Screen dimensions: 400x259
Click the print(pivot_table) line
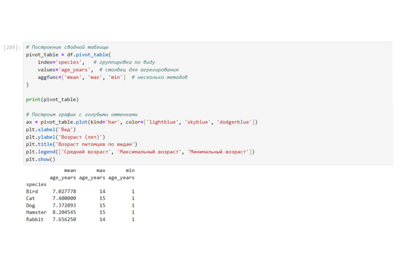tap(52, 100)
